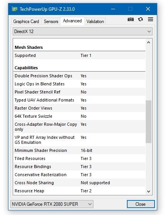The height and width of the screenshot is (215, 168).
Task: Open the hamburger menu icon
Action: (x=150, y=19)
